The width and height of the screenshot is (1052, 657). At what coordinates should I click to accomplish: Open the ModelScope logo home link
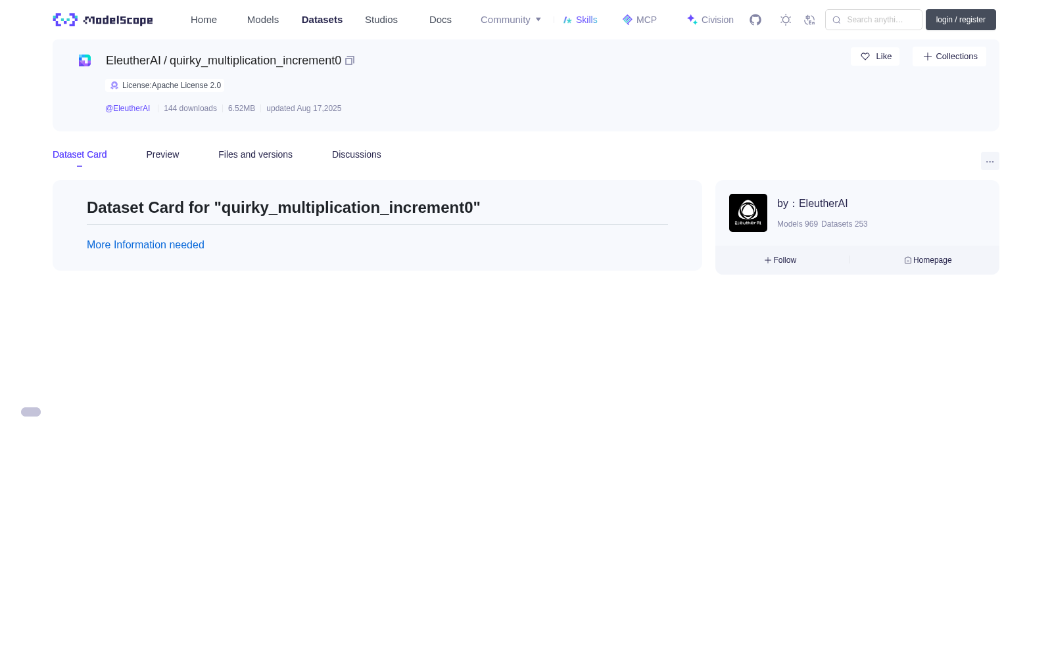103,20
